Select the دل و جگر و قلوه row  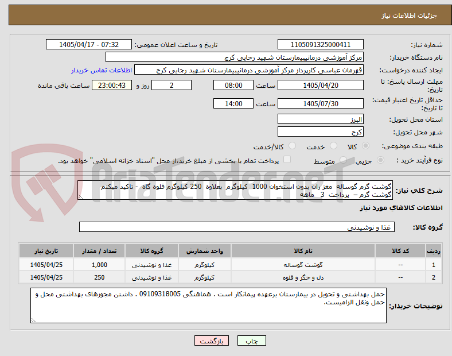(231, 277)
